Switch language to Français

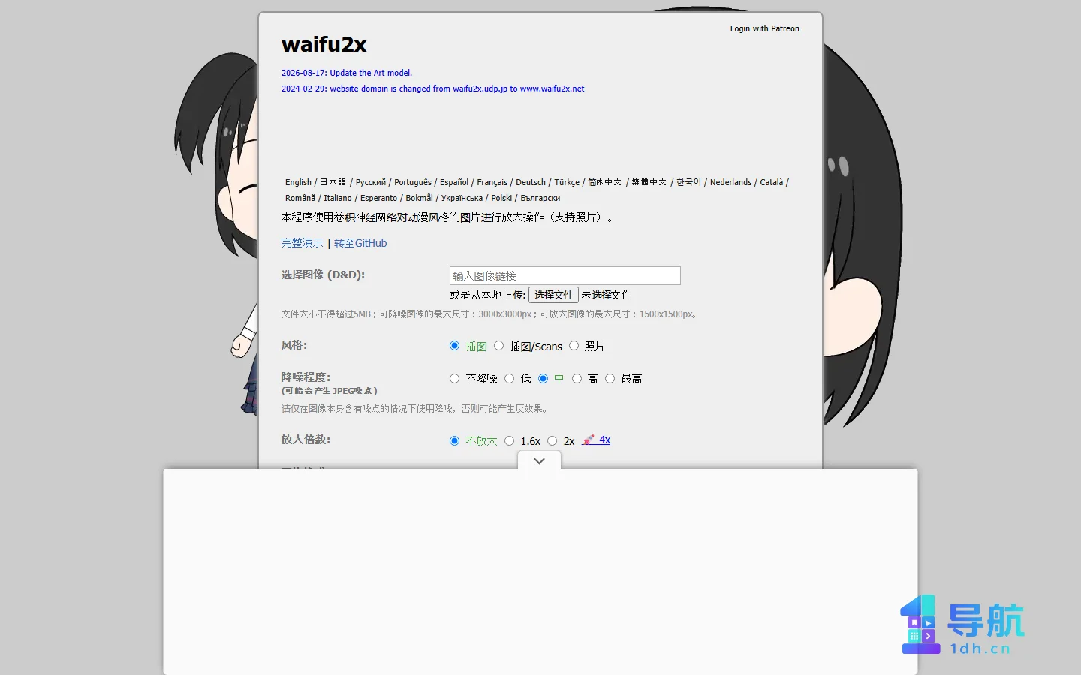(492, 182)
